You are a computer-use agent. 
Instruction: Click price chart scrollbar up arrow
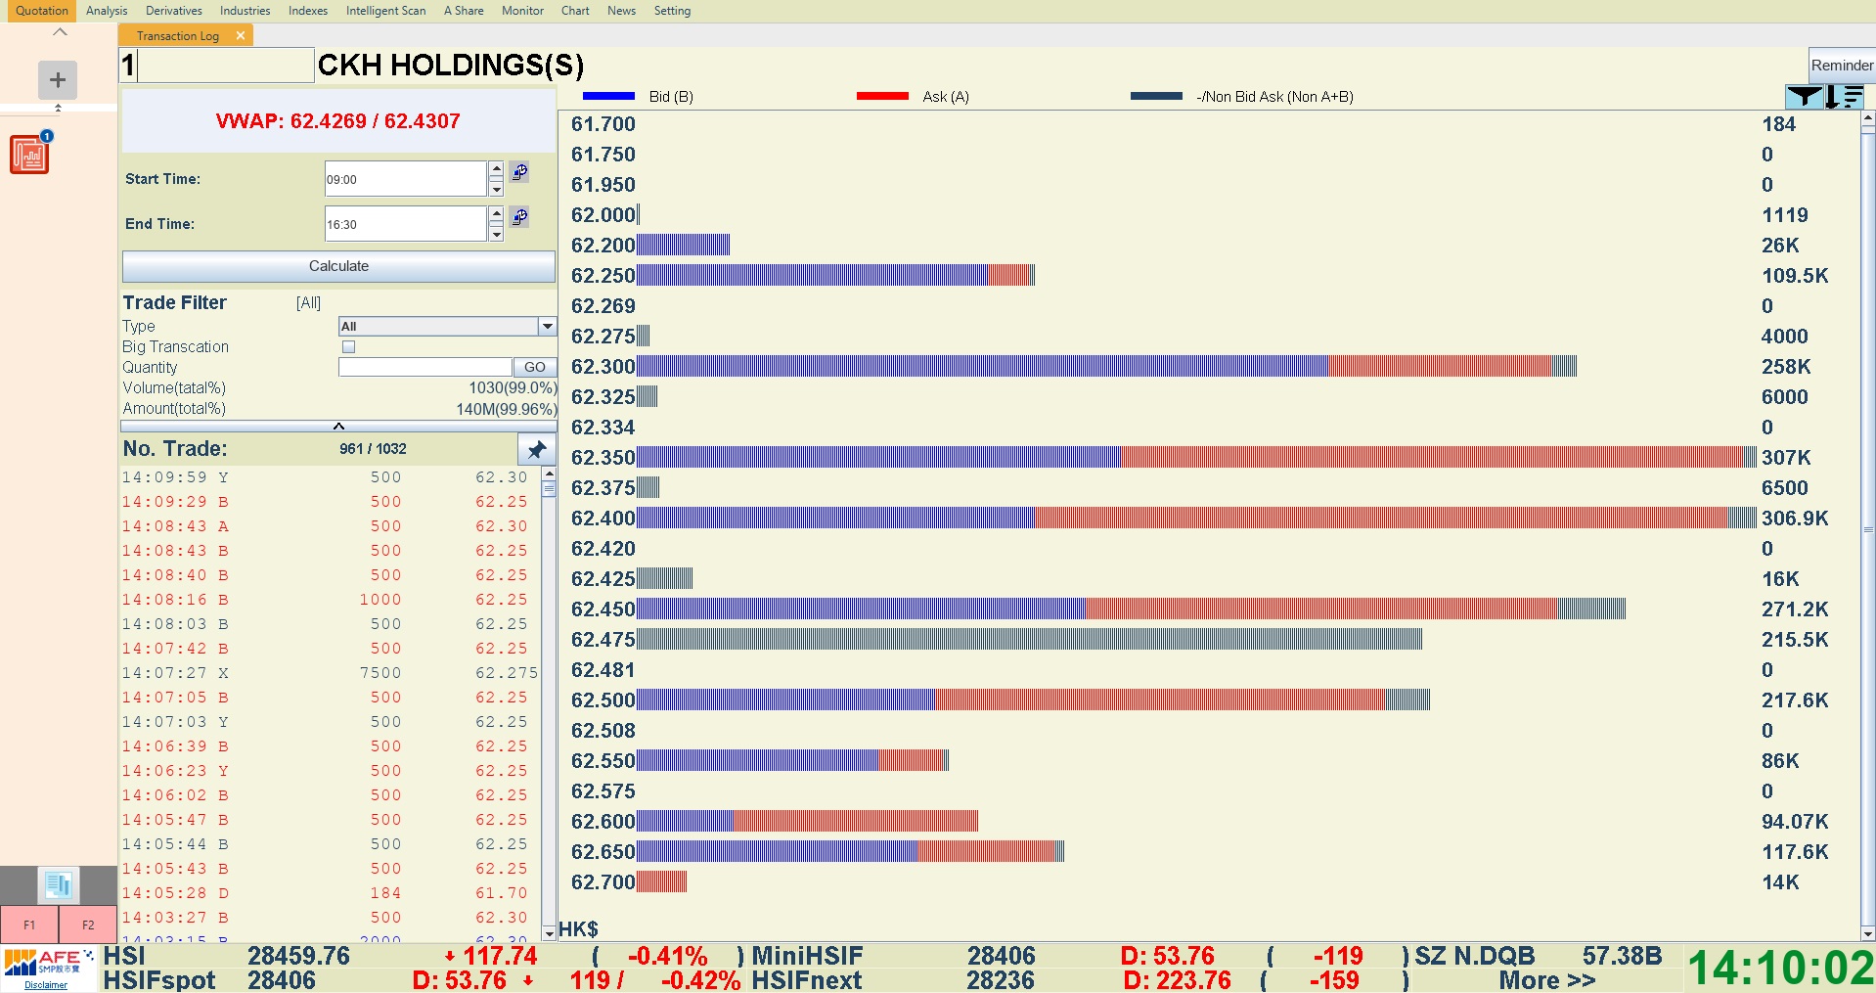[x=1868, y=117]
